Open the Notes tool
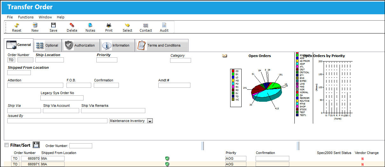 point(90,25)
